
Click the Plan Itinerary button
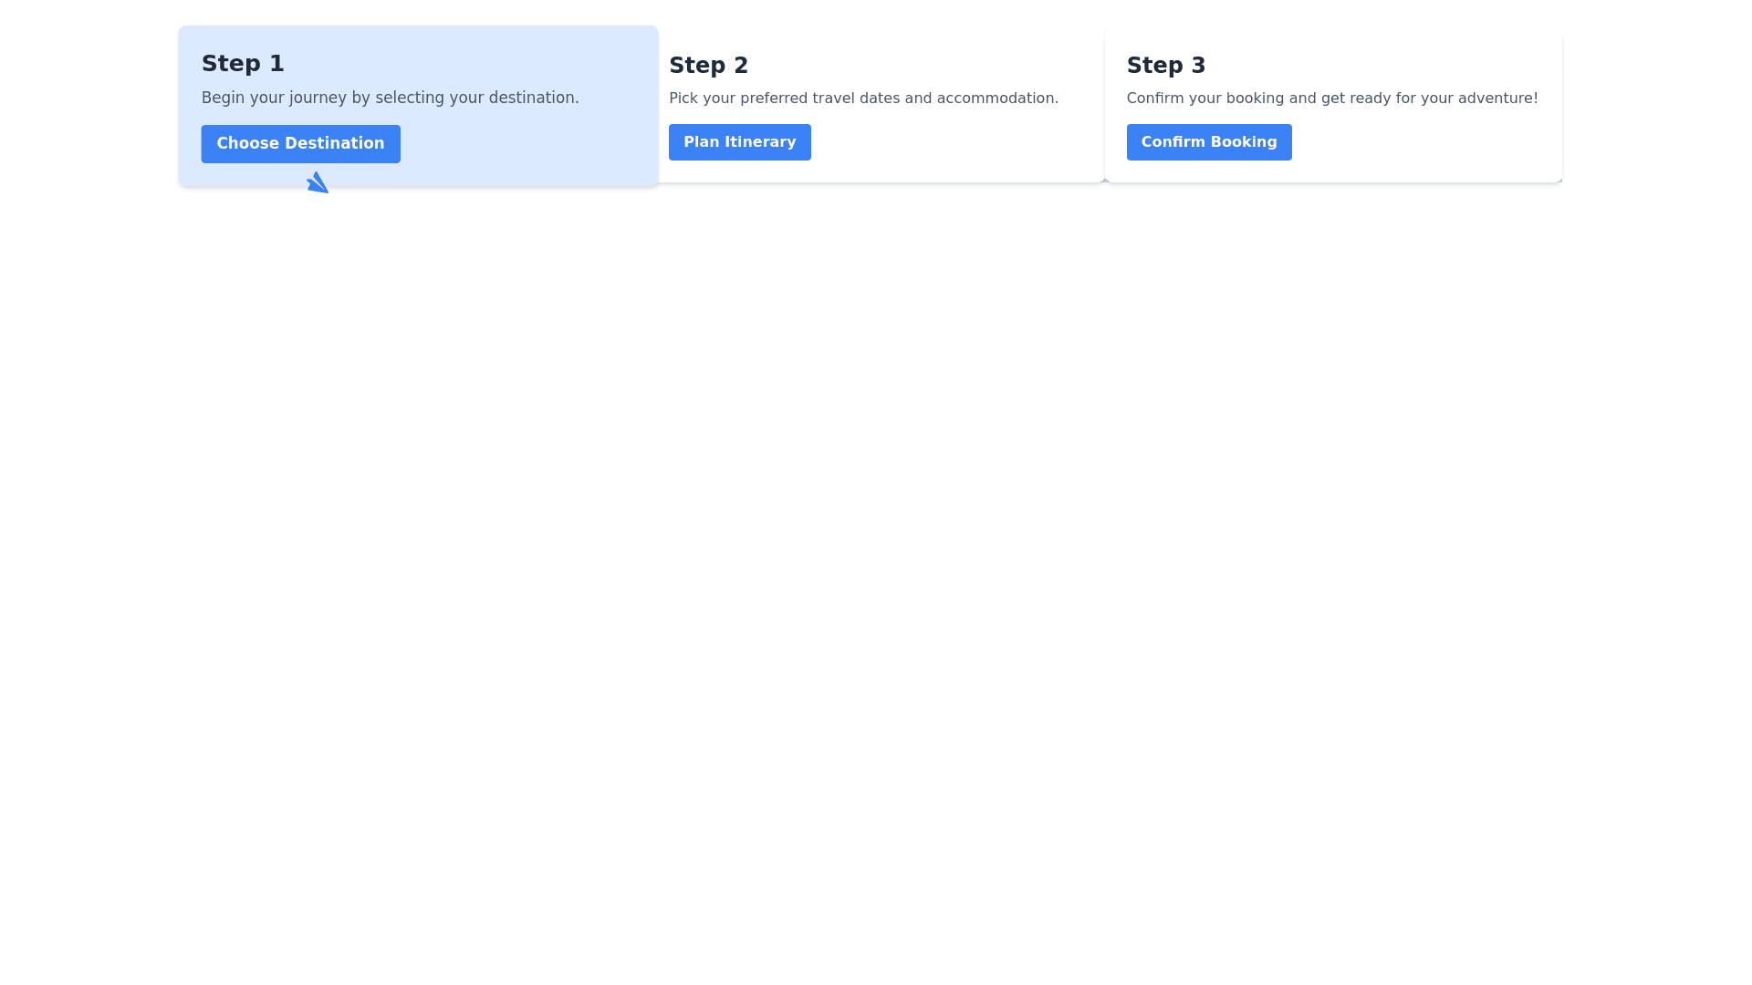point(739,141)
